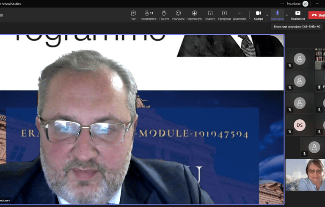The height and width of the screenshot is (207, 325).
Task: Open title bar three-dots settings menu
Action: click(282, 4)
